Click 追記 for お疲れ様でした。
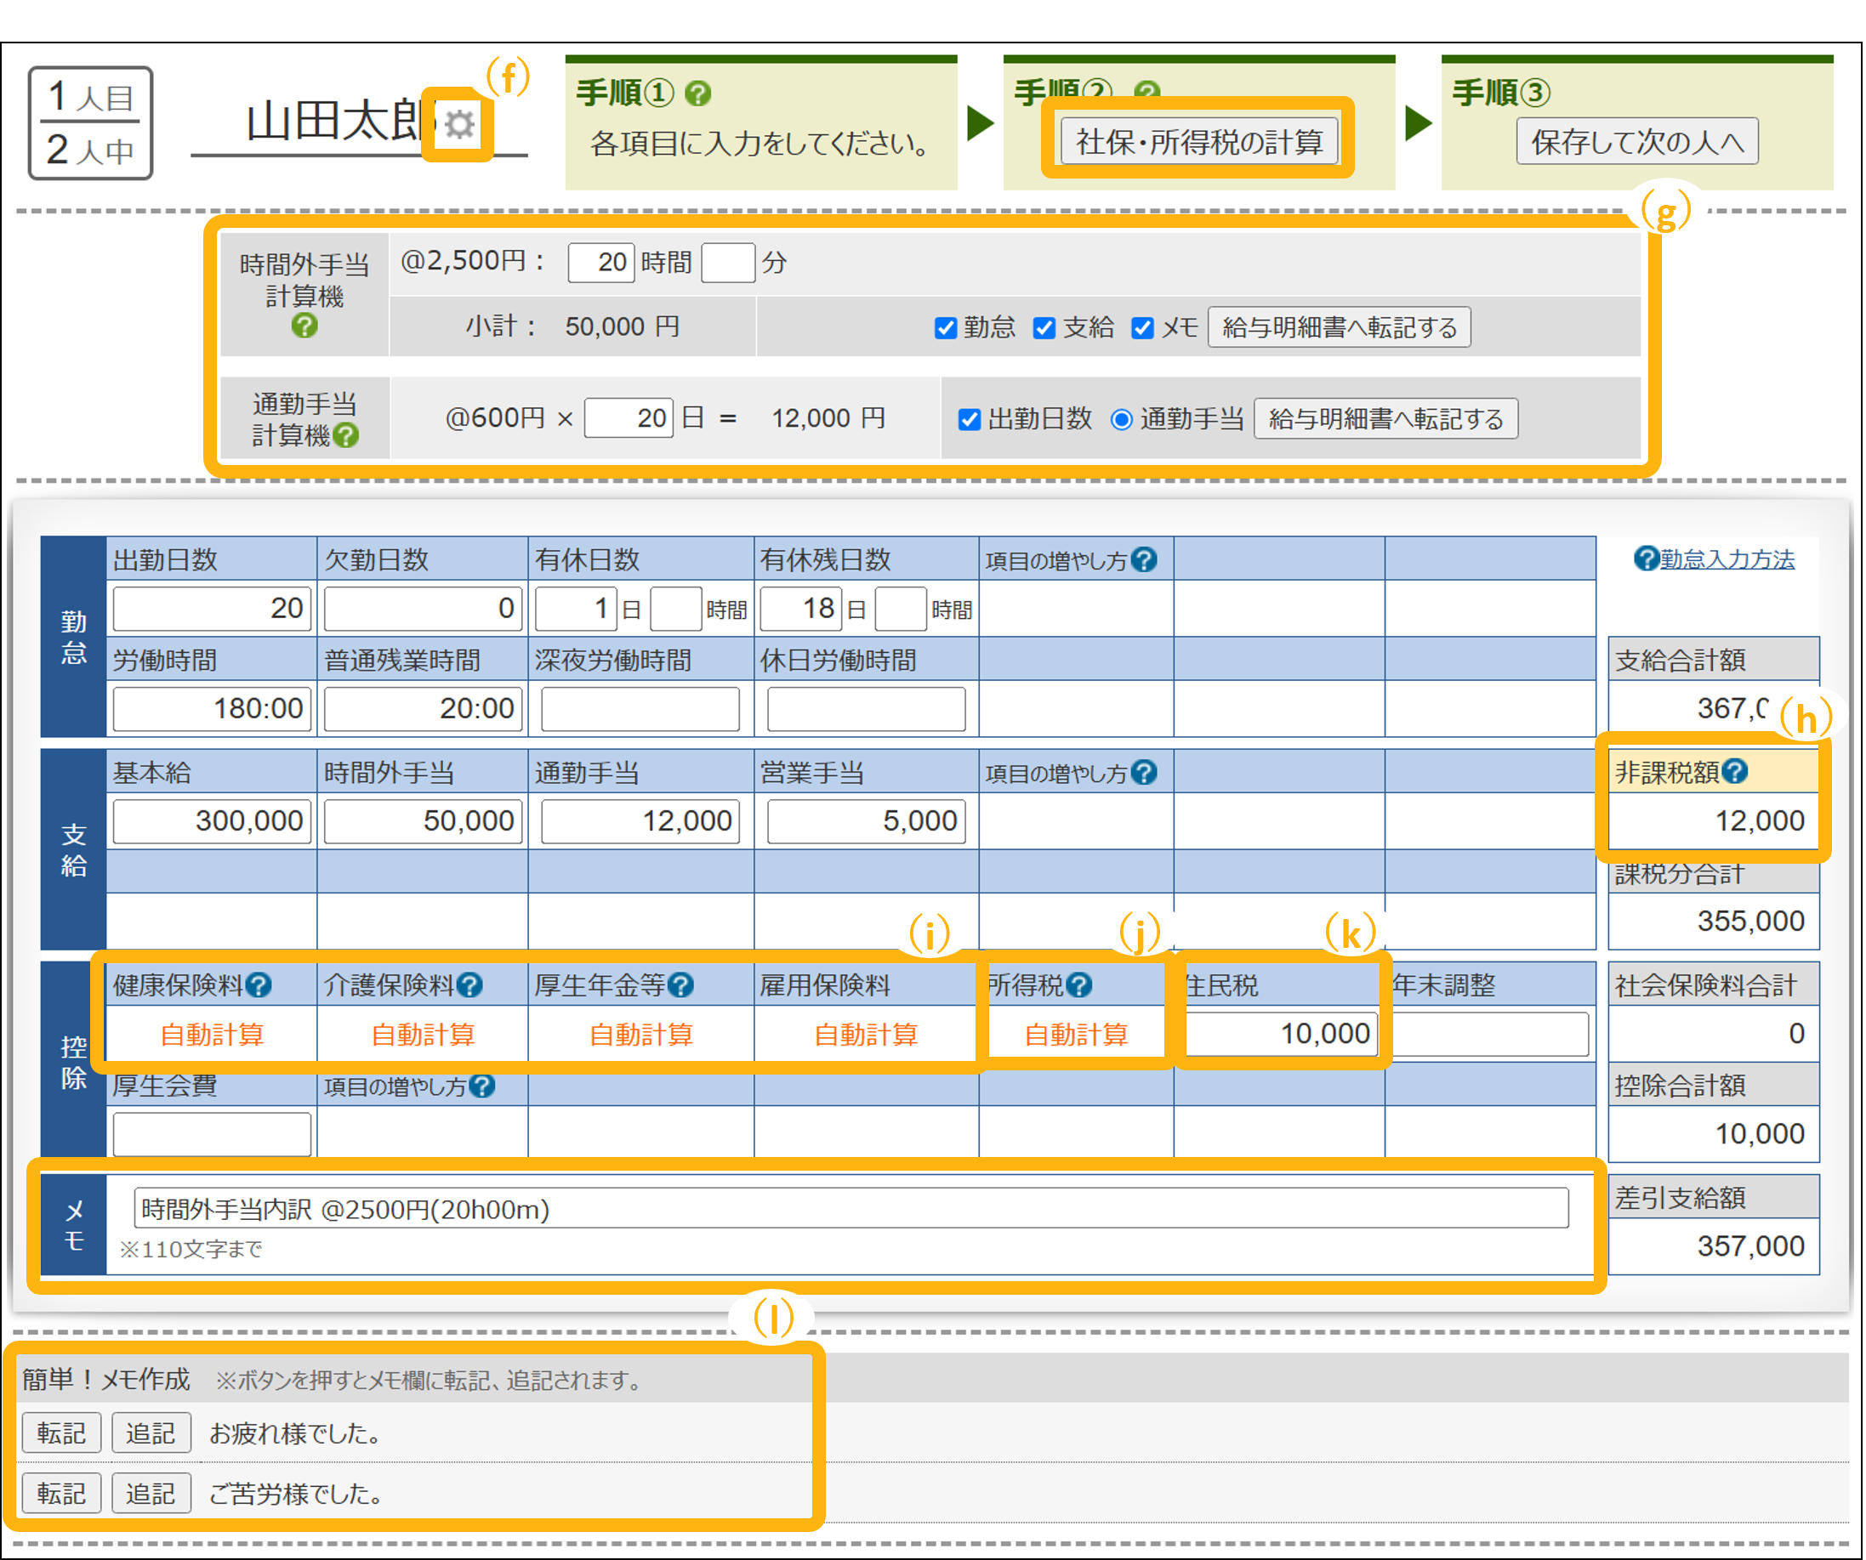This screenshot has width=1866, height=1560. pos(151,1432)
